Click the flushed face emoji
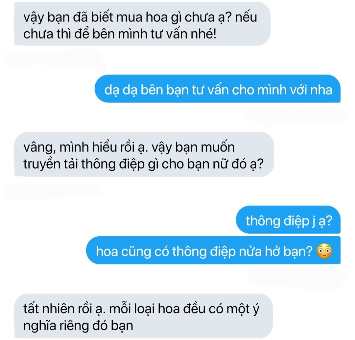Screen dimensions: 355x340 click(x=324, y=251)
